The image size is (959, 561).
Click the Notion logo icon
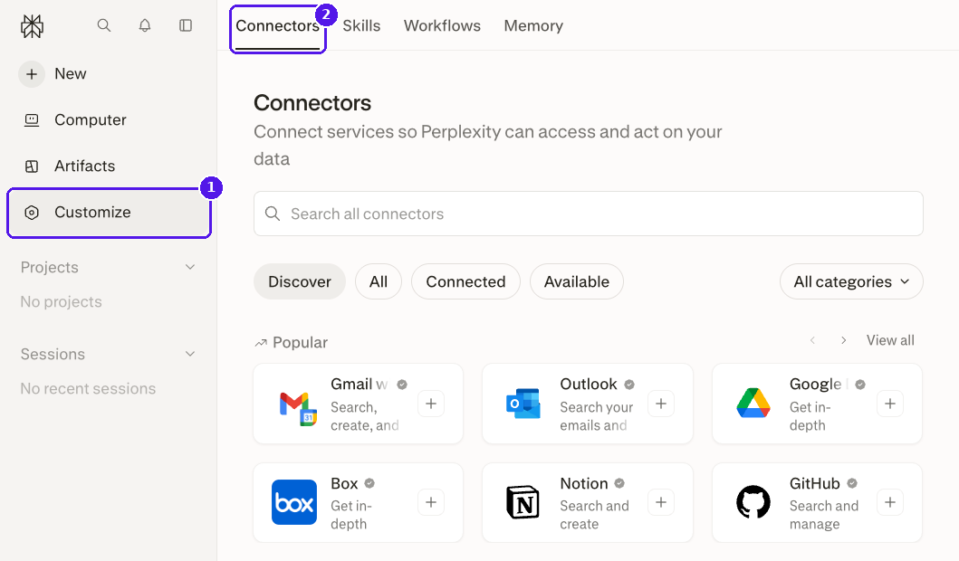click(x=523, y=502)
